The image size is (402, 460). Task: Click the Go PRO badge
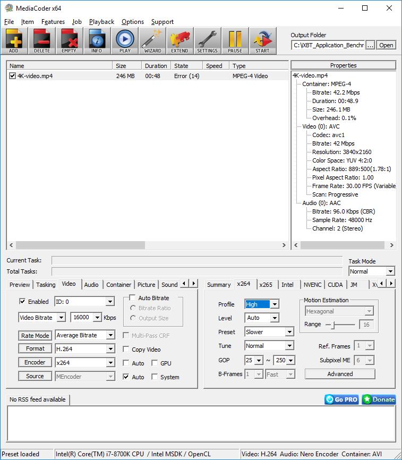[341, 399]
